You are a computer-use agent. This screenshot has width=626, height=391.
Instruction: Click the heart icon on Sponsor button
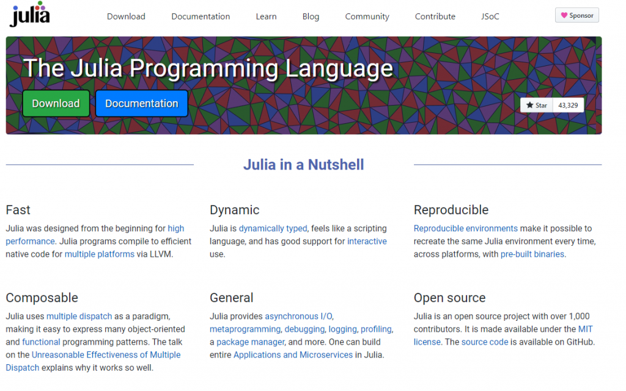click(564, 15)
